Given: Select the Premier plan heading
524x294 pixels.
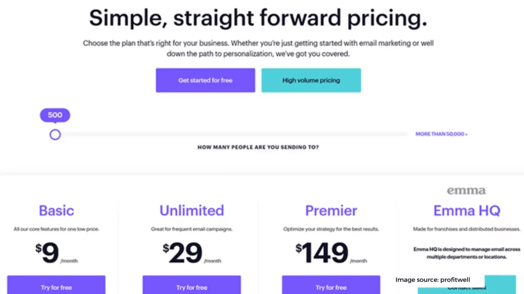Looking at the screenshot, I should point(331,211).
